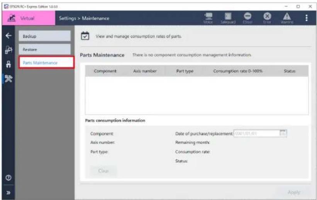Image resolution: width=317 pixels, height=200 pixels.
Task: Click the Axis number column header
Action: pos(145,71)
